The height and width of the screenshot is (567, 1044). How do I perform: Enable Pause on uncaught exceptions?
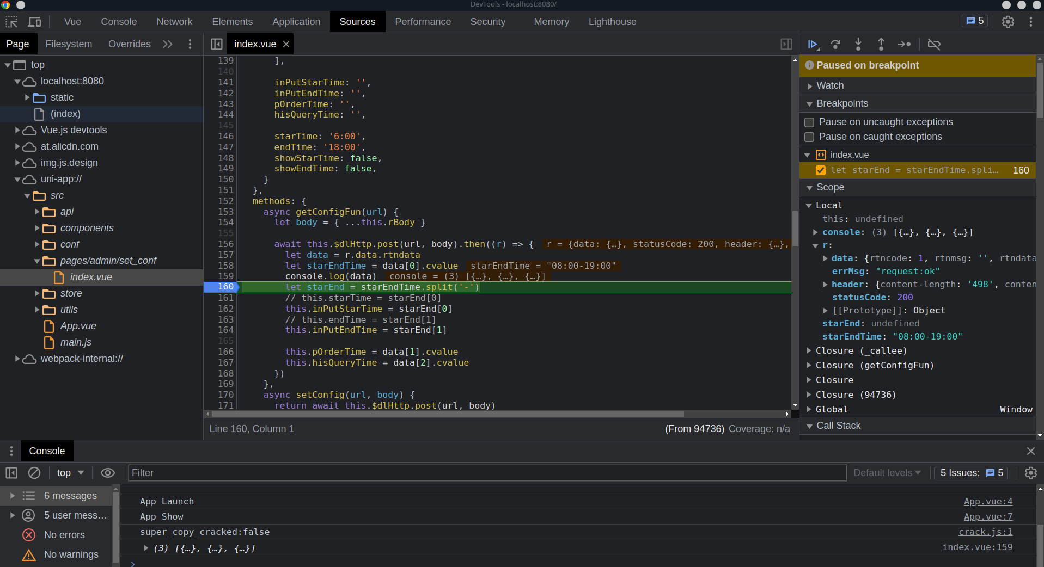[x=809, y=122]
